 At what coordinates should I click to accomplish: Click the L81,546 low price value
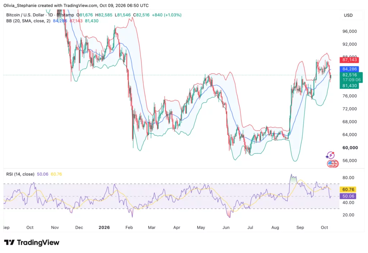click(x=123, y=15)
